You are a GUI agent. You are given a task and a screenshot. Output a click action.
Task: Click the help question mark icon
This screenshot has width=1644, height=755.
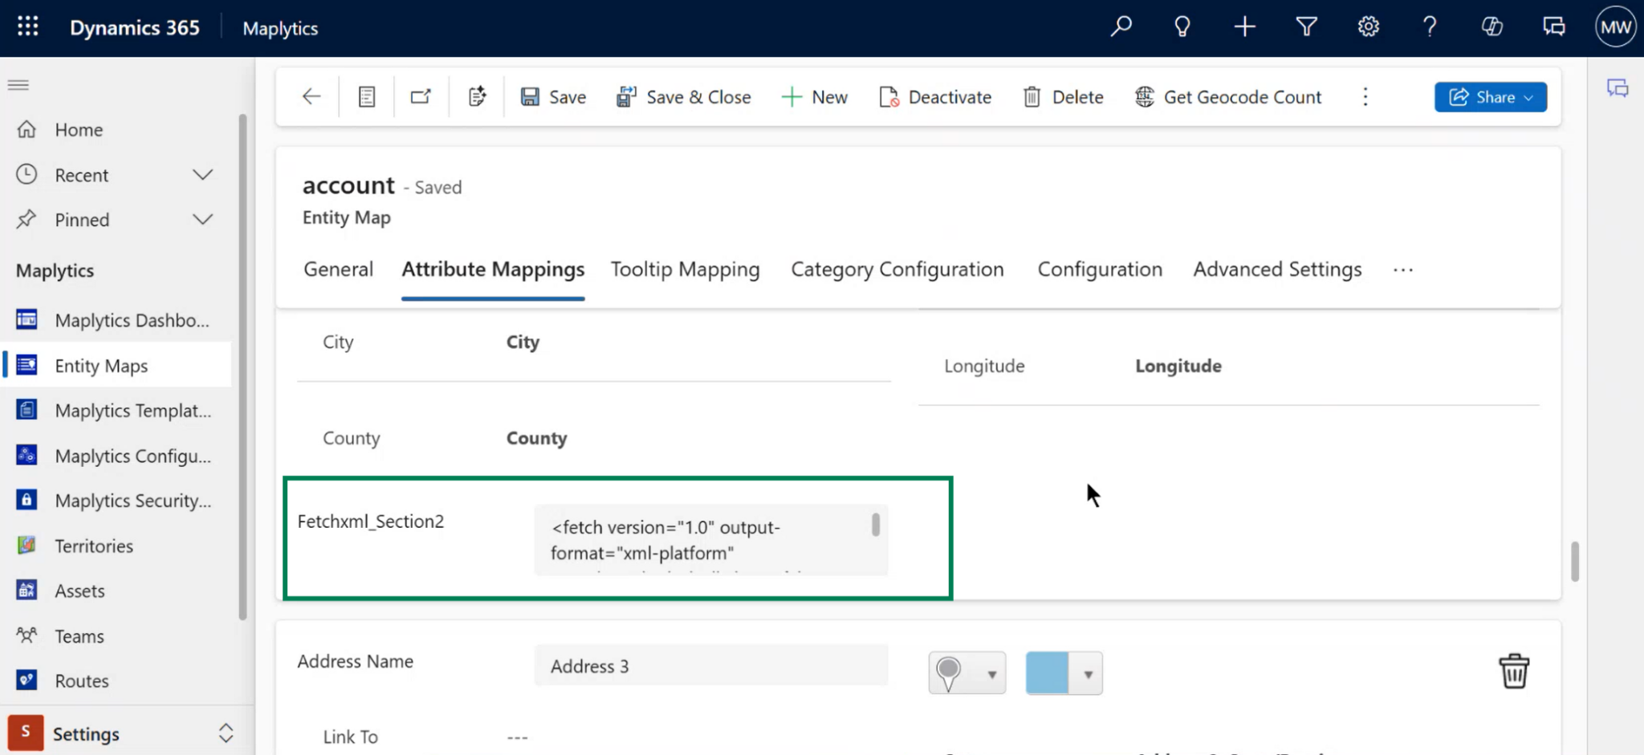1430,27
